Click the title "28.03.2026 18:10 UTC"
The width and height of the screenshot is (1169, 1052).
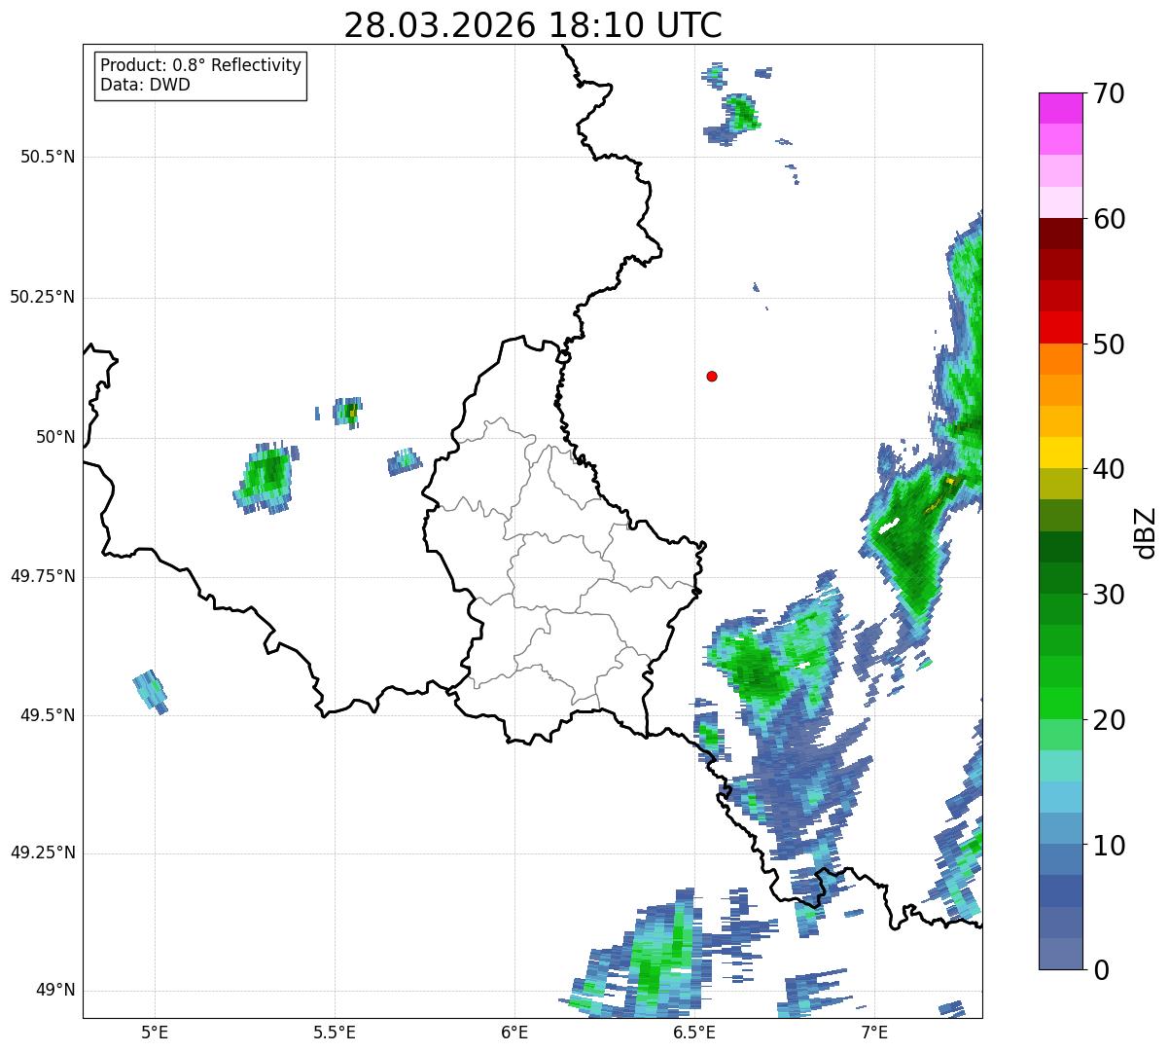click(533, 25)
